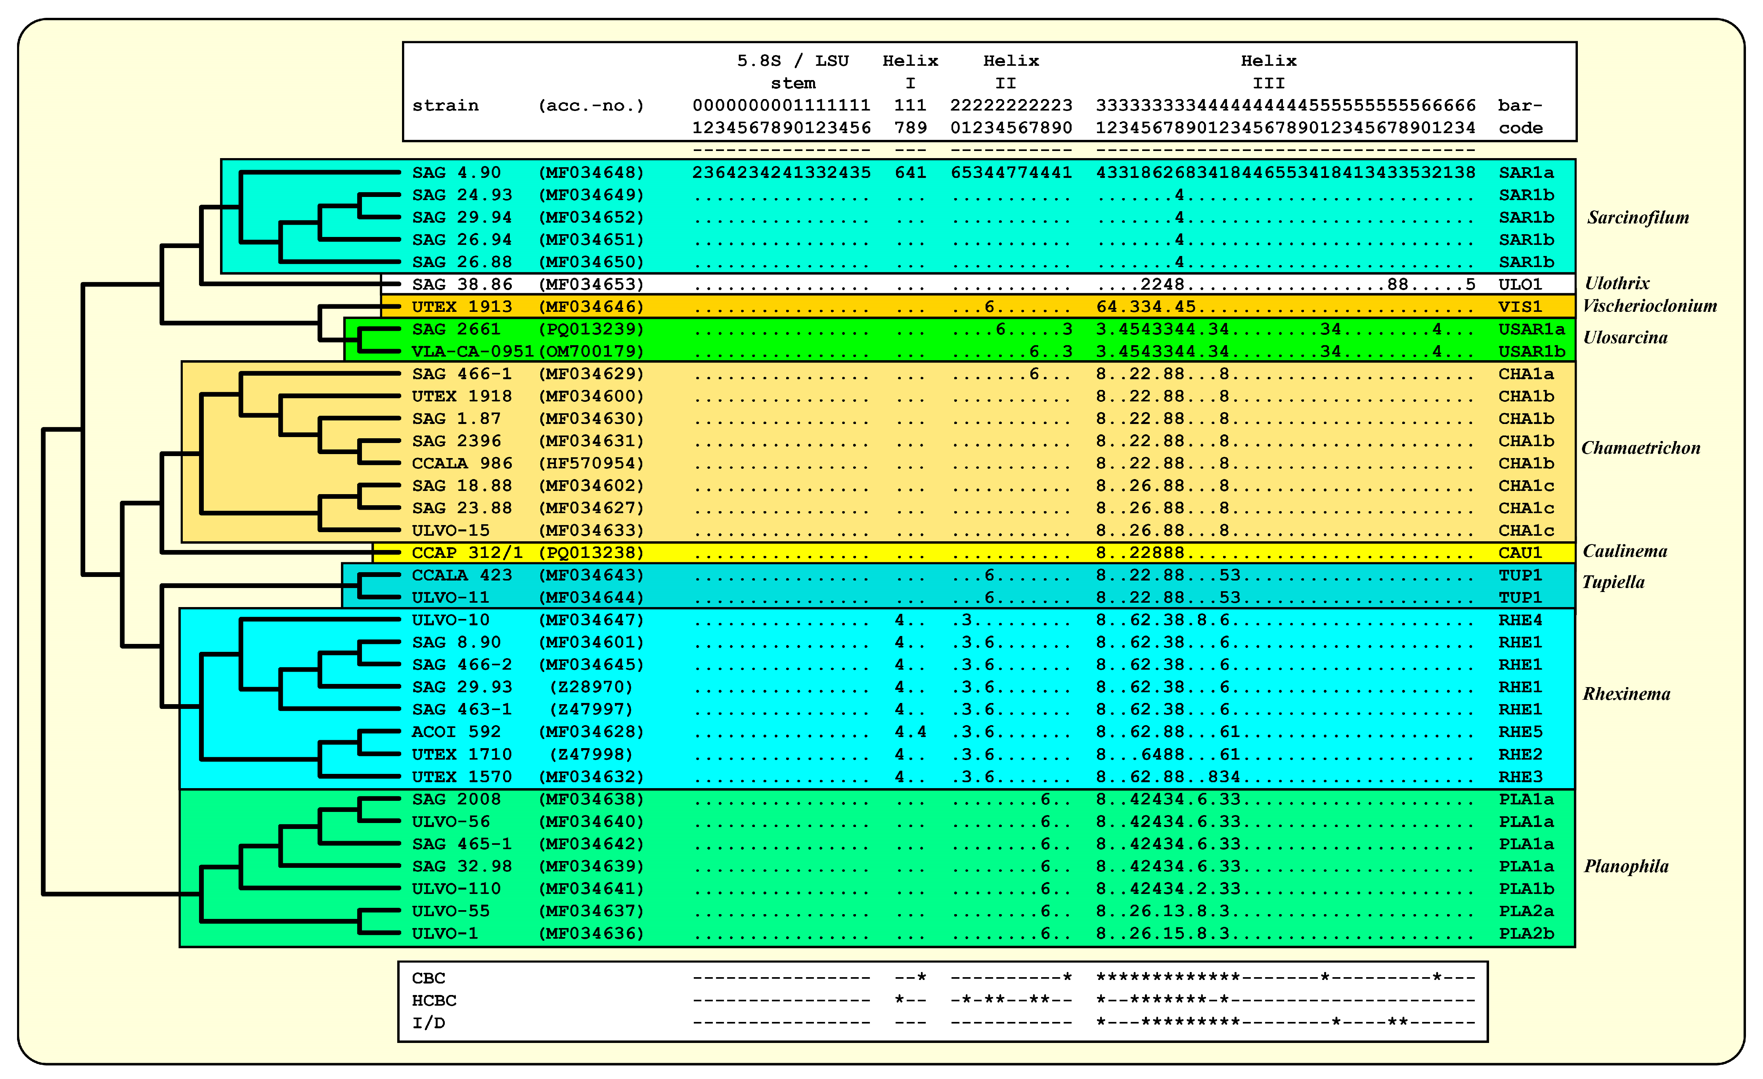This screenshot has height=1079, width=1763.
Task: Click strain name SAG 2008
Action: [x=456, y=799]
